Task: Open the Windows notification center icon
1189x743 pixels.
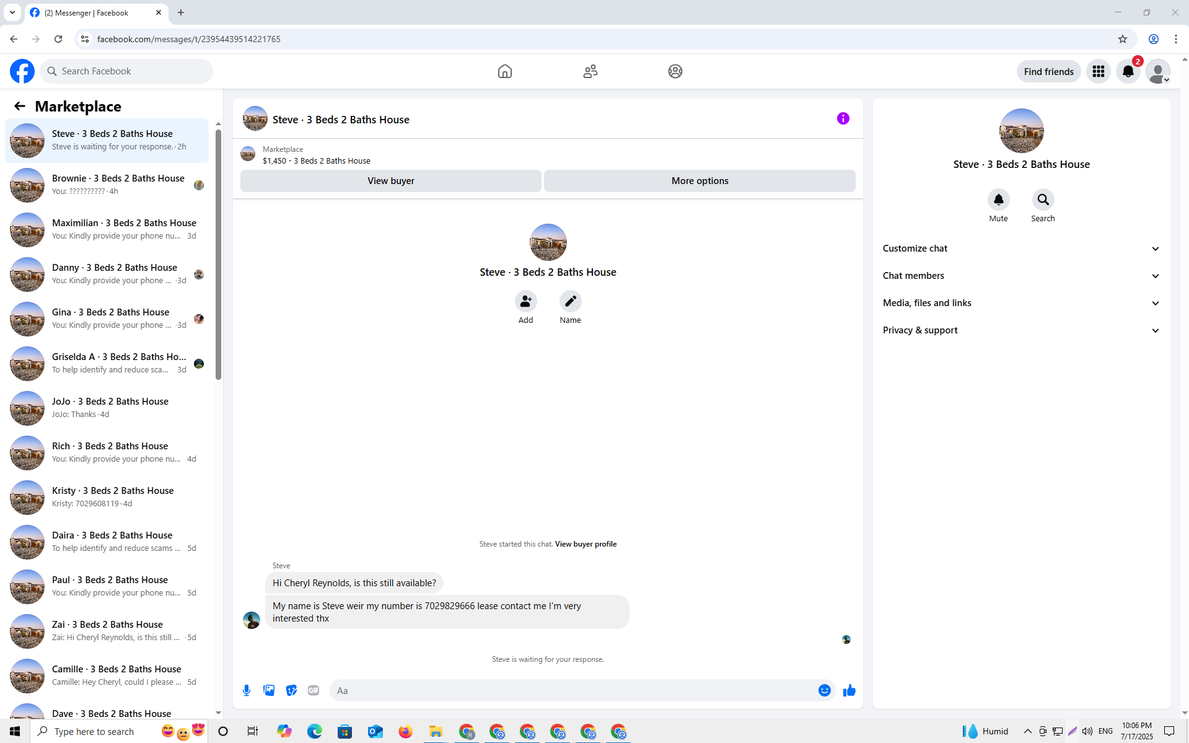Action: [x=1169, y=731]
